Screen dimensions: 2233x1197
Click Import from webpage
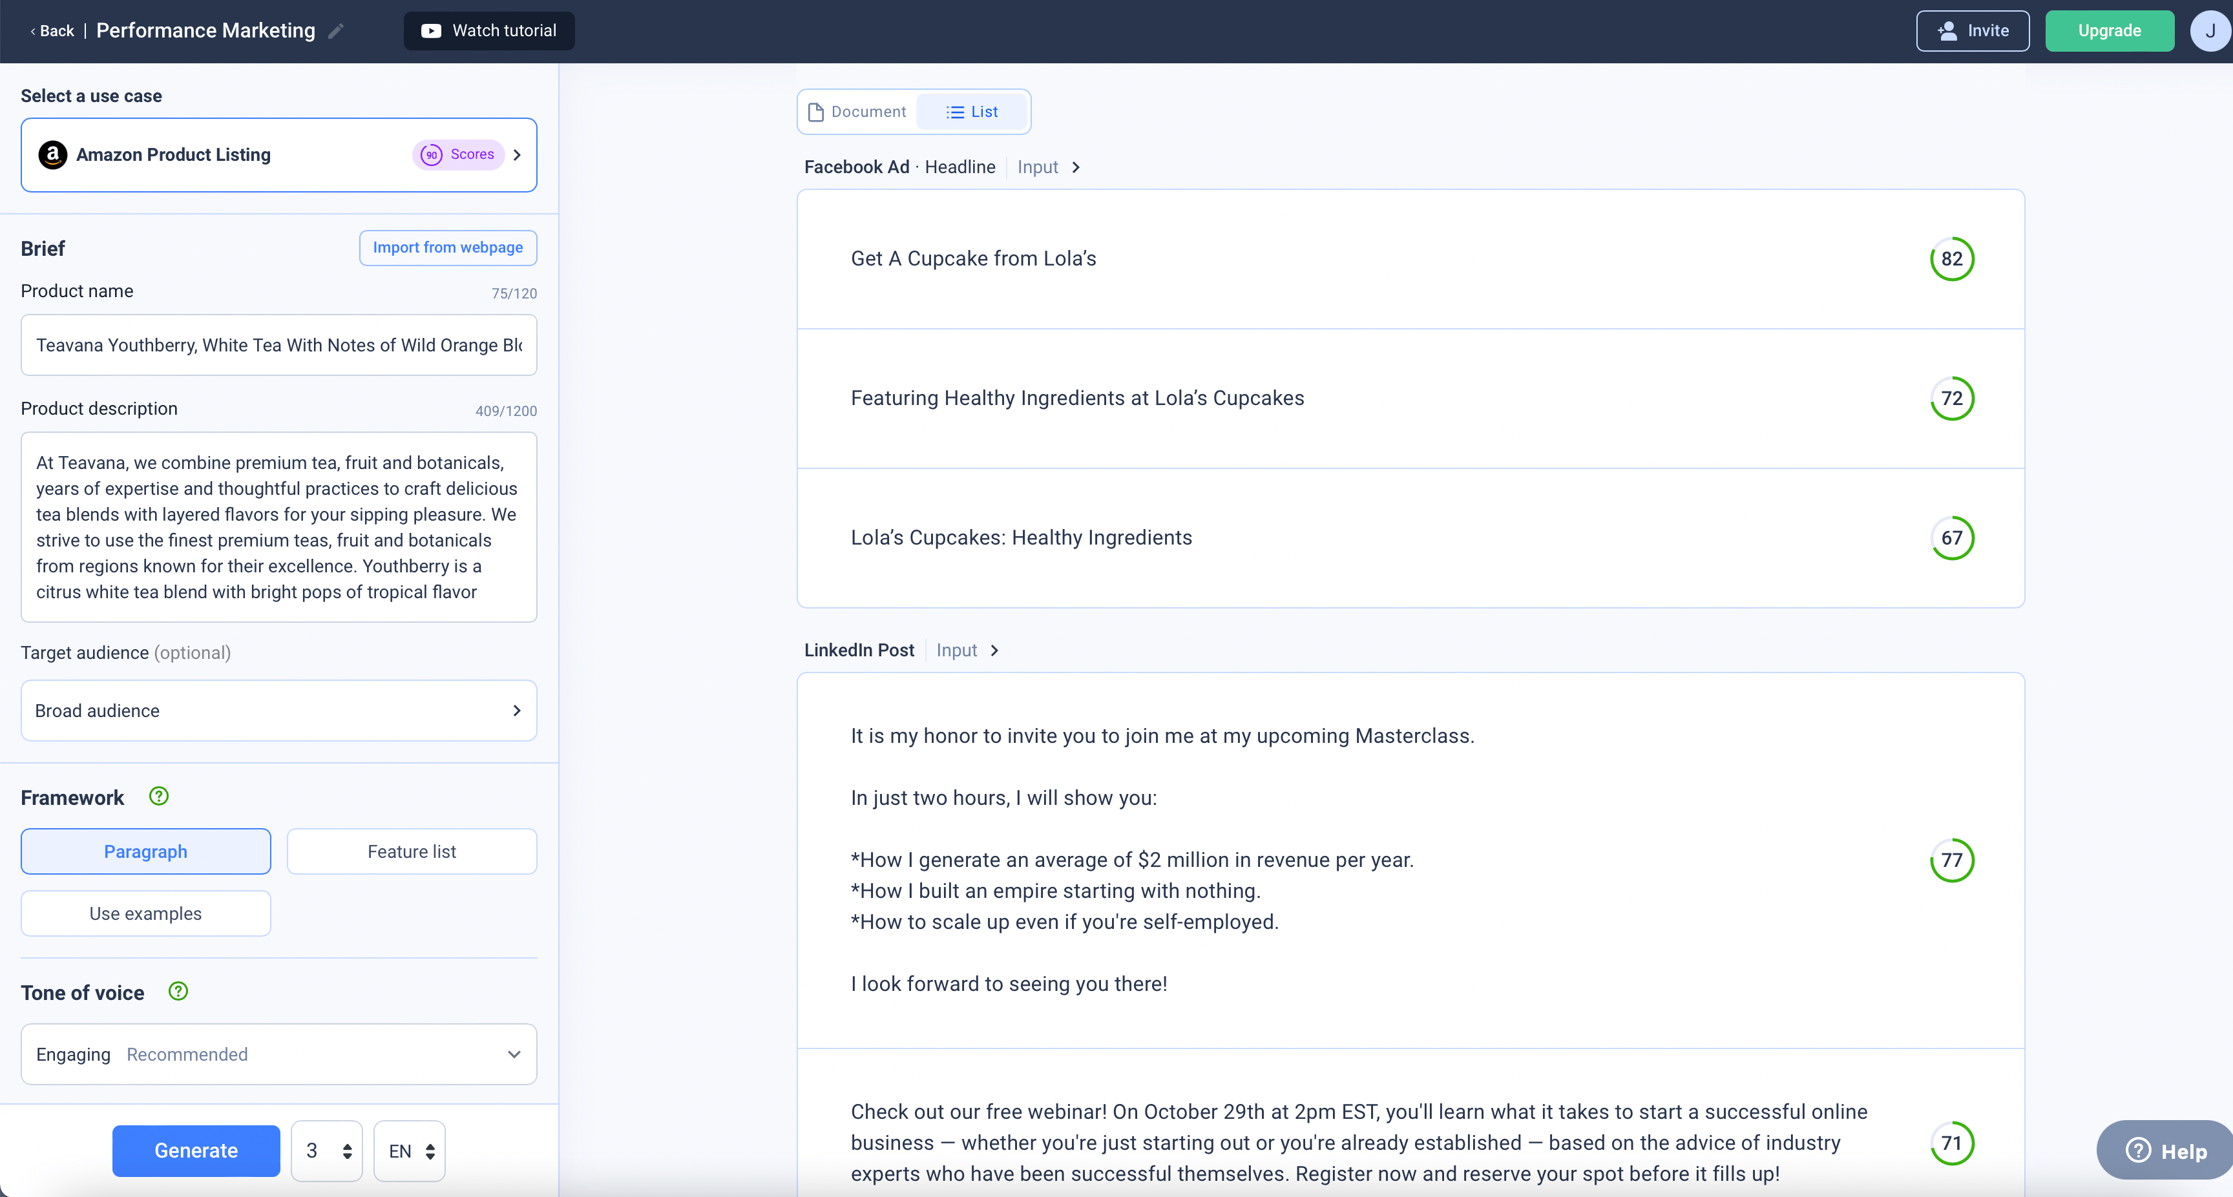point(447,247)
